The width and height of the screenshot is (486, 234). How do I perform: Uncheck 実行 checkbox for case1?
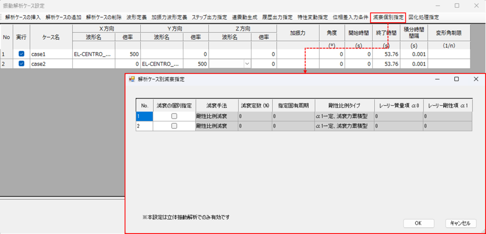tap(21, 54)
